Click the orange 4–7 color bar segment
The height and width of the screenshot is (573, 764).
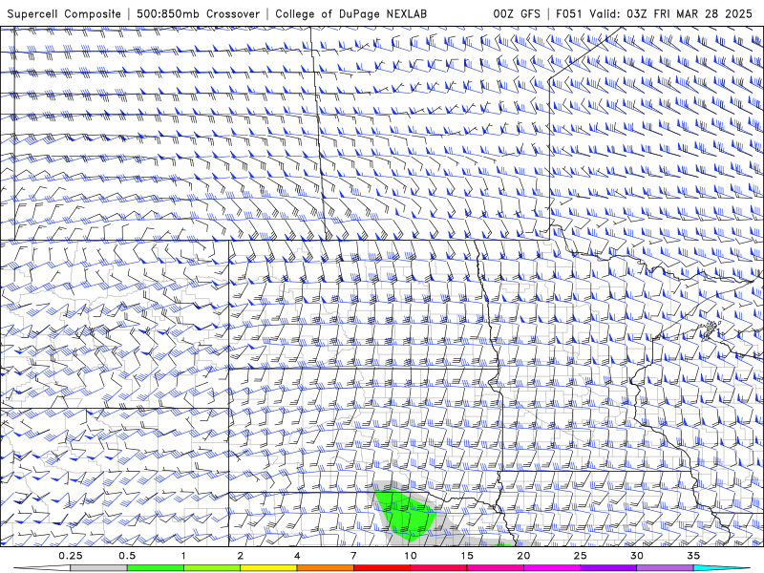click(x=326, y=568)
